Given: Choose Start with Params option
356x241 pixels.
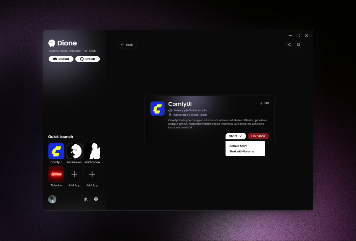Looking at the screenshot, I should point(242,152).
